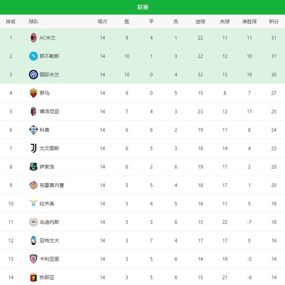Click the 克雷莫内塞 club crest icon
285x285 pixels.
[x=33, y=185]
